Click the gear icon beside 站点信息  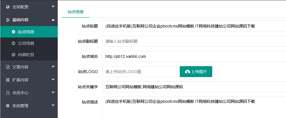tap(13, 32)
